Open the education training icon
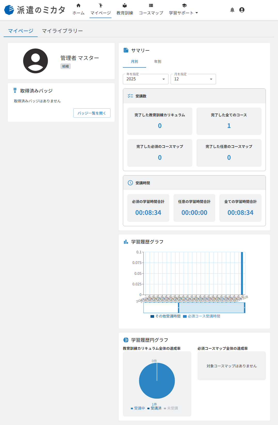The height and width of the screenshot is (425, 278). tap(125, 5)
